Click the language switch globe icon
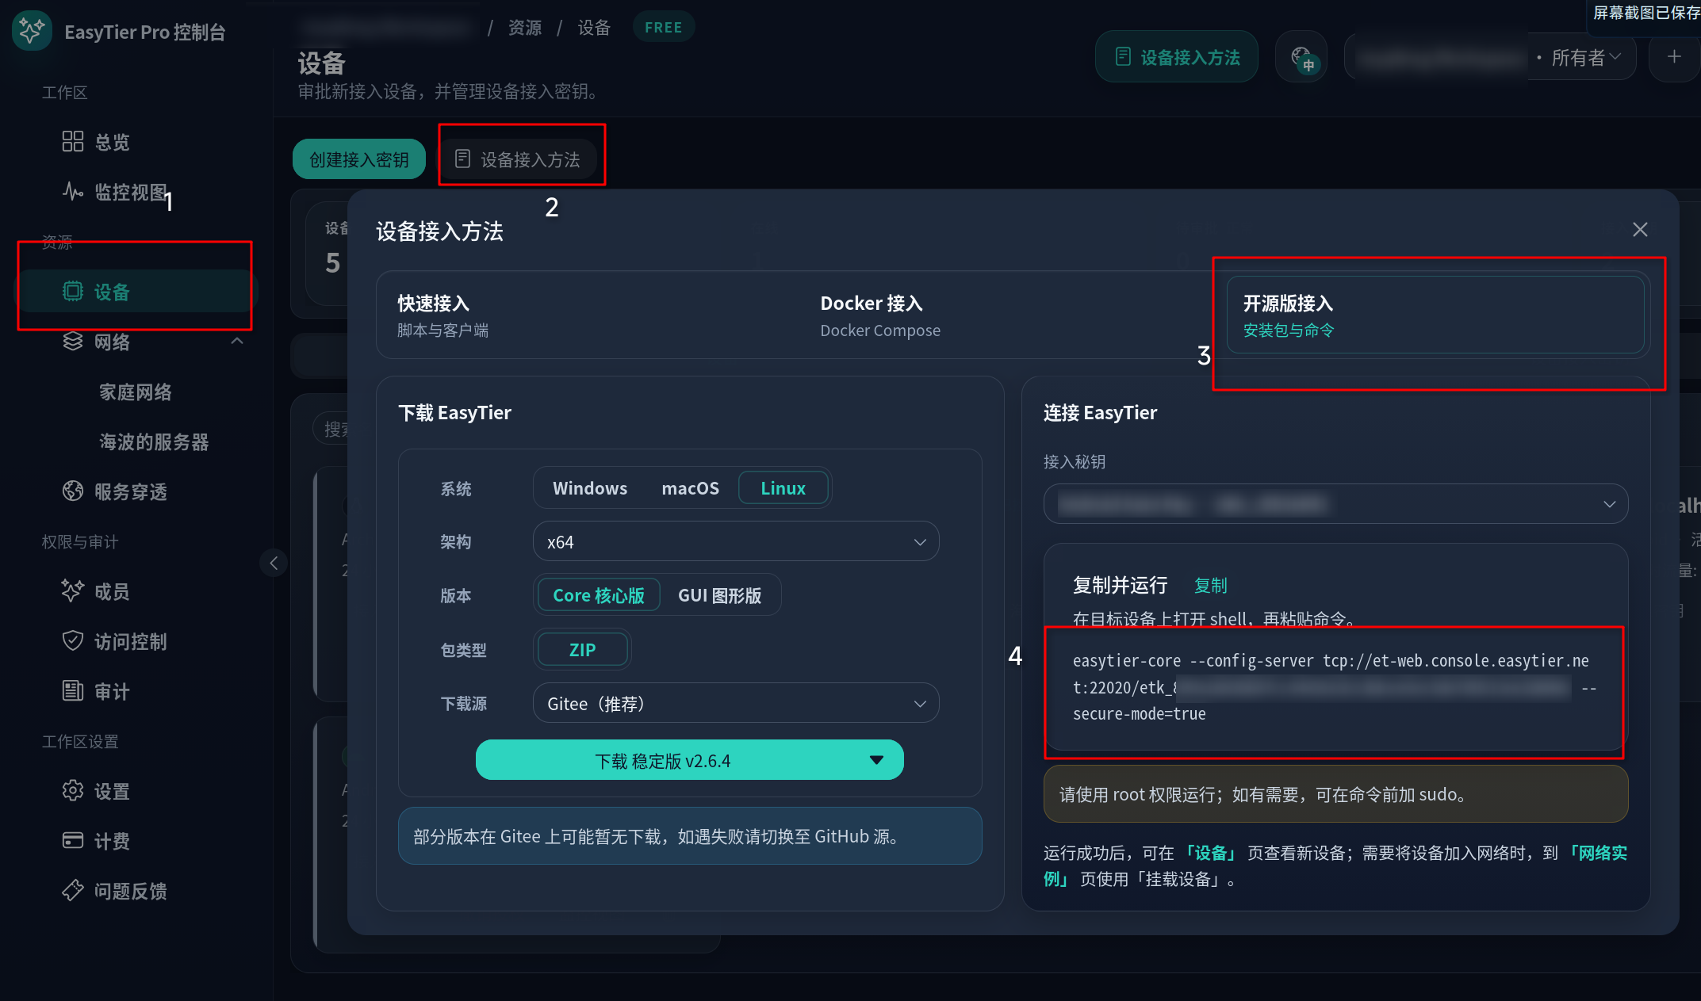This screenshot has height=1001, width=1701. pyautogui.click(x=1301, y=57)
